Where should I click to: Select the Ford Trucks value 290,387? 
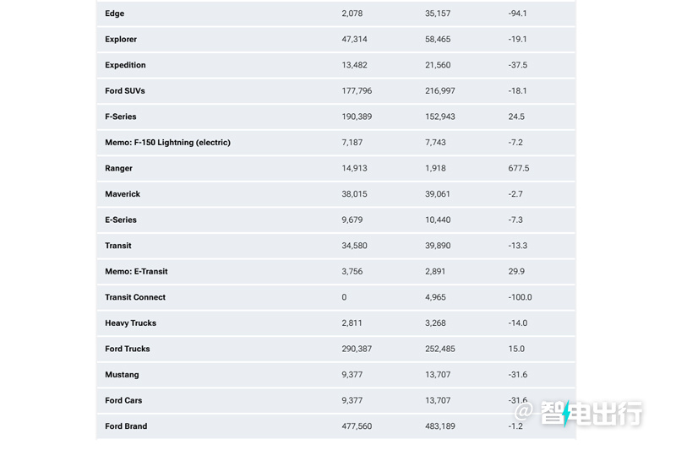[x=357, y=350]
